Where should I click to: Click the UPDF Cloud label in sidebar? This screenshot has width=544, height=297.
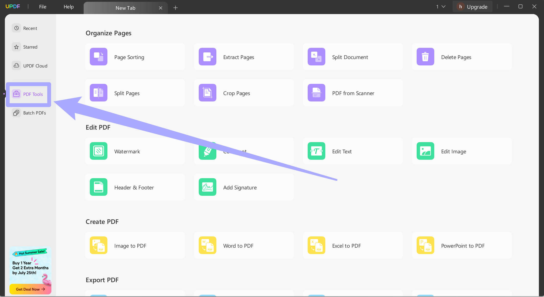(35, 66)
